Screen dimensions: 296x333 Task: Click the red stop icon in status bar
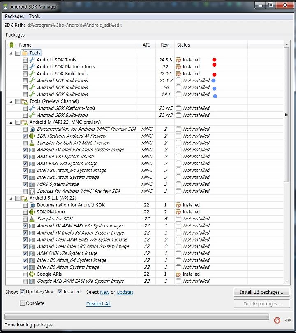coord(277,320)
